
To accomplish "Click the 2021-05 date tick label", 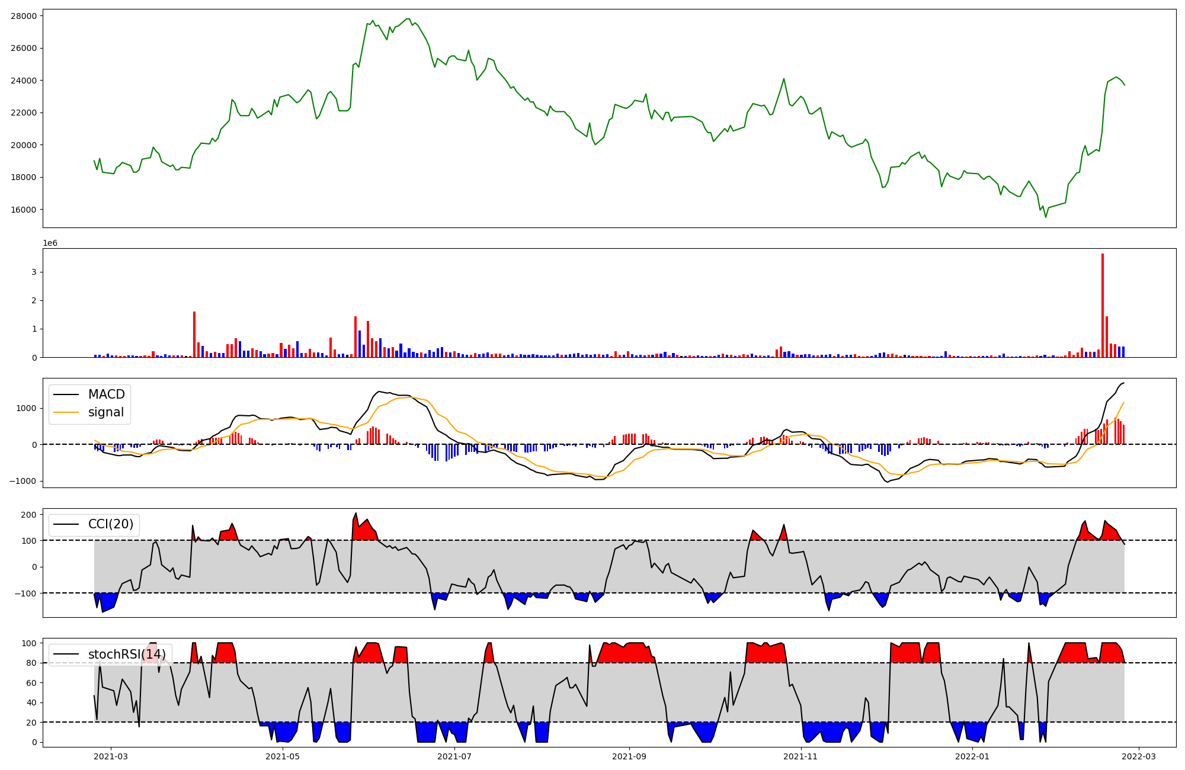I will (283, 756).
